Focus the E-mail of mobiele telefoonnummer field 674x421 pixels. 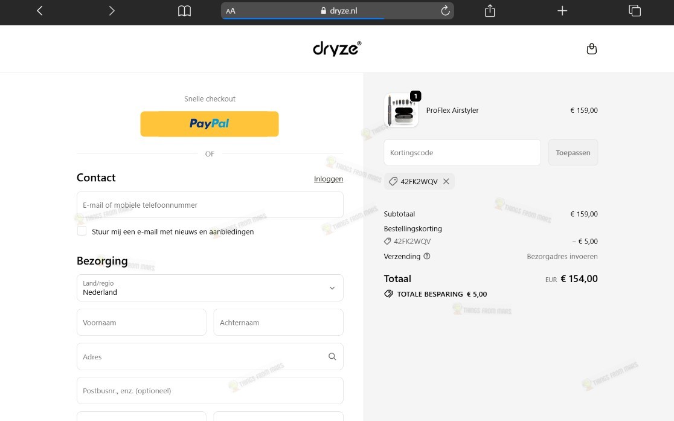(210, 205)
